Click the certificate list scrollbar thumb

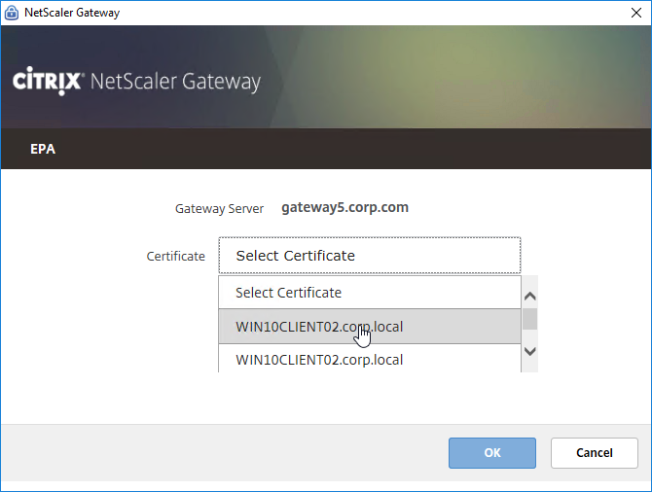(529, 319)
